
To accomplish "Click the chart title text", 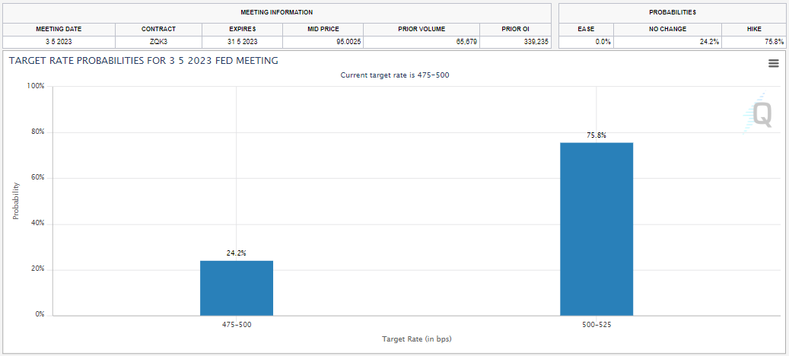I will coord(143,61).
